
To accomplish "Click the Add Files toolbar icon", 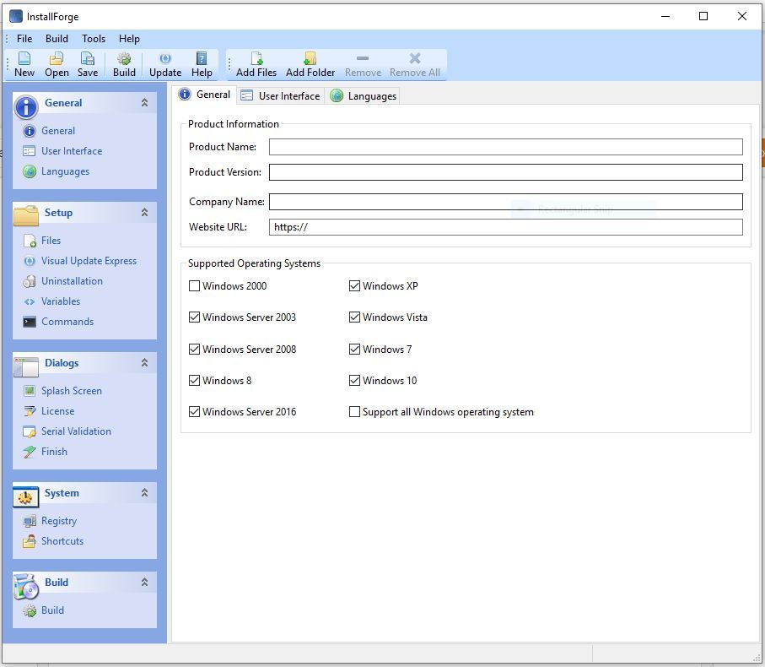I will 256,58.
